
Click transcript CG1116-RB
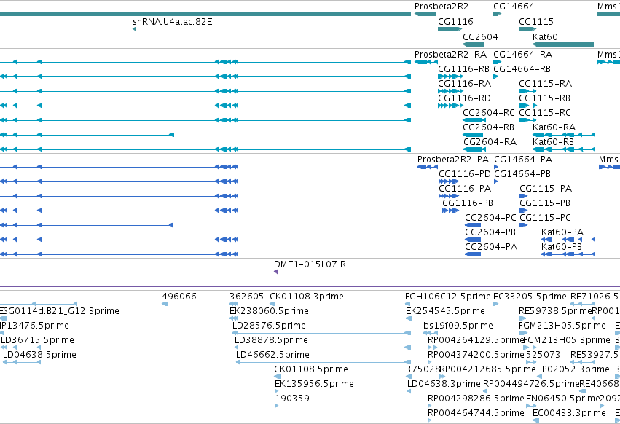click(x=464, y=69)
